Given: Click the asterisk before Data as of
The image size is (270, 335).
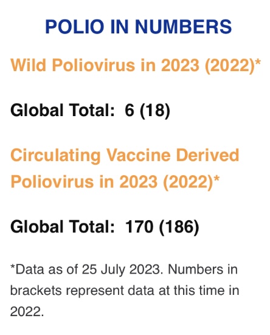Looking at the screenshot, I should (x=13, y=267).
